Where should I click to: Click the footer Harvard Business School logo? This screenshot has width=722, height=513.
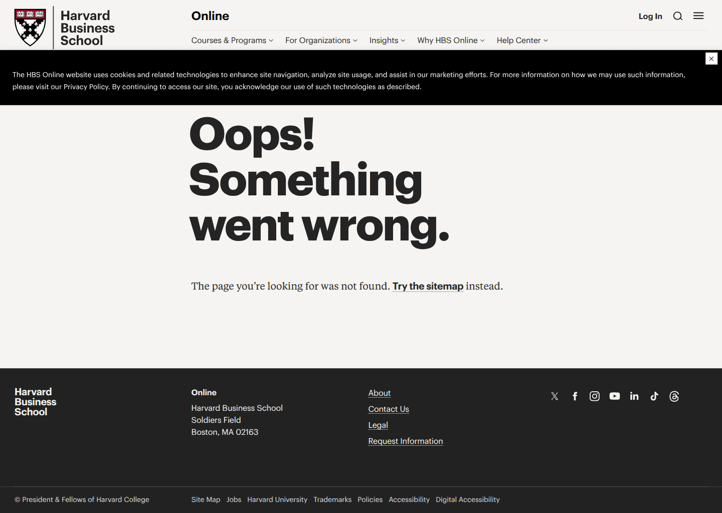(35, 402)
